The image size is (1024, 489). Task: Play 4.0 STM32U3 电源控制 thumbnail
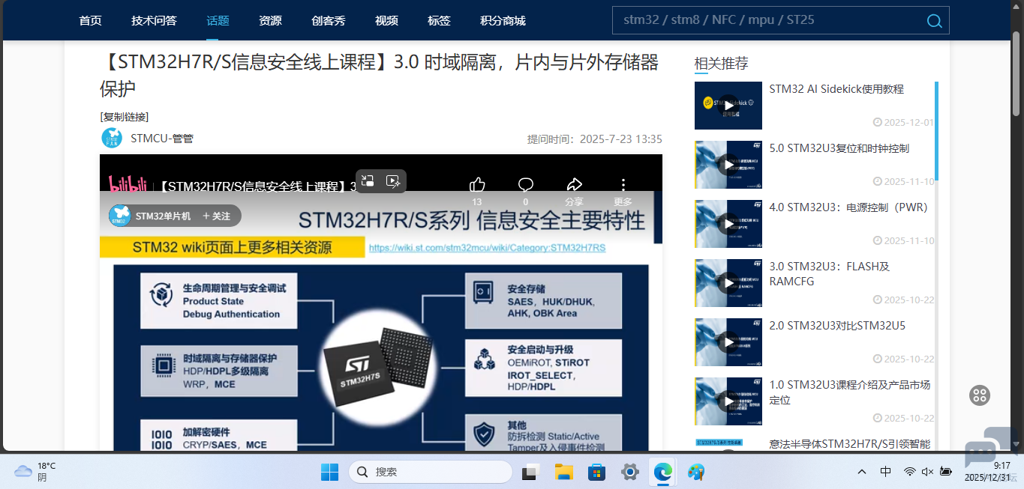click(728, 224)
